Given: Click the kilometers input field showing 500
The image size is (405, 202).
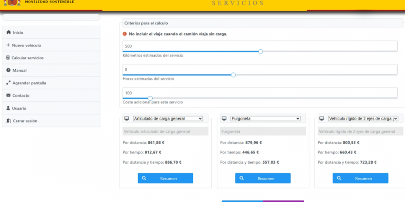Looking at the screenshot, I should [x=260, y=46].
